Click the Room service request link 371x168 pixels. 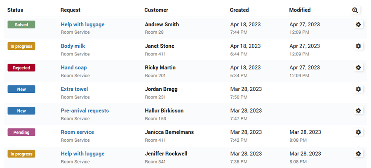pyautogui.click(x=77, y=132)
